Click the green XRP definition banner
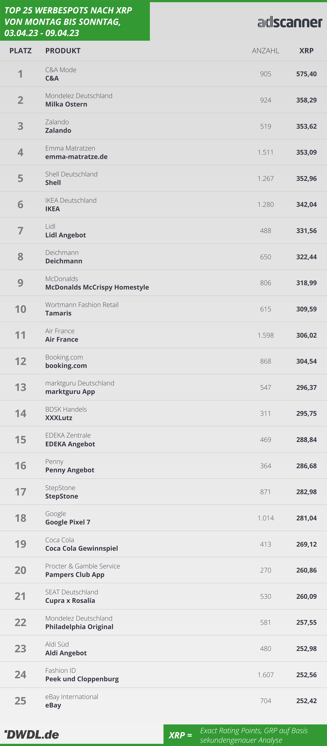The height and width of the screenshot is (746, 327). (245, 735)
